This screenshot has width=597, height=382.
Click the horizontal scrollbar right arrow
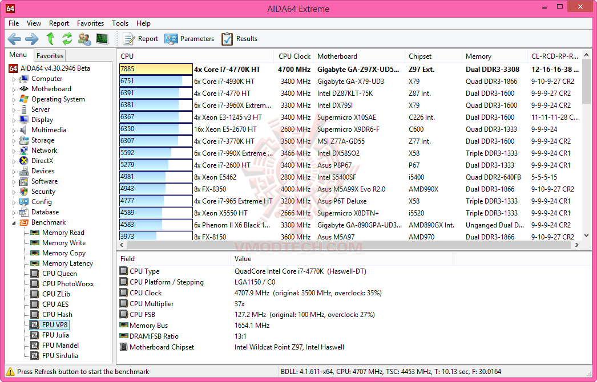coord(577,245)
